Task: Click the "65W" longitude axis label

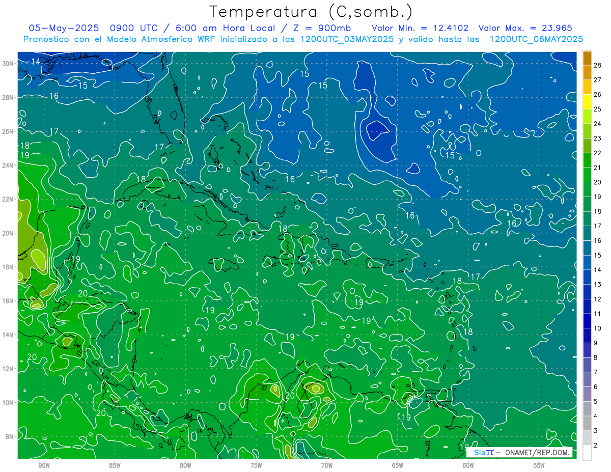Action: point(398,466)
